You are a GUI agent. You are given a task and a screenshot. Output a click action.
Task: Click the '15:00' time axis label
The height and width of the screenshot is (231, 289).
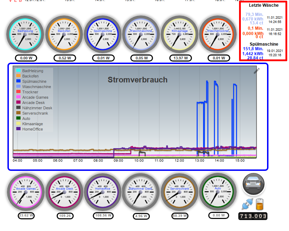coord(240,161)
